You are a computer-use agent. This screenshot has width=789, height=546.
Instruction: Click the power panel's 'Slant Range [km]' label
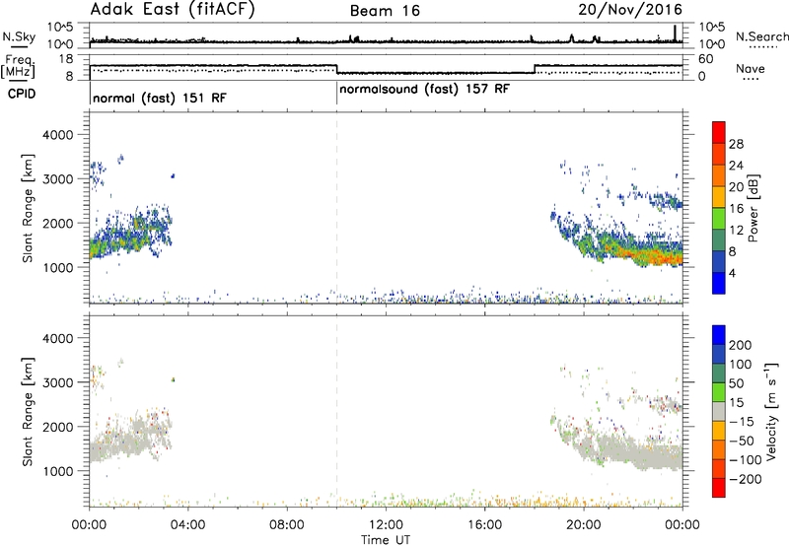pyautogui.click(x=28, y=208)
